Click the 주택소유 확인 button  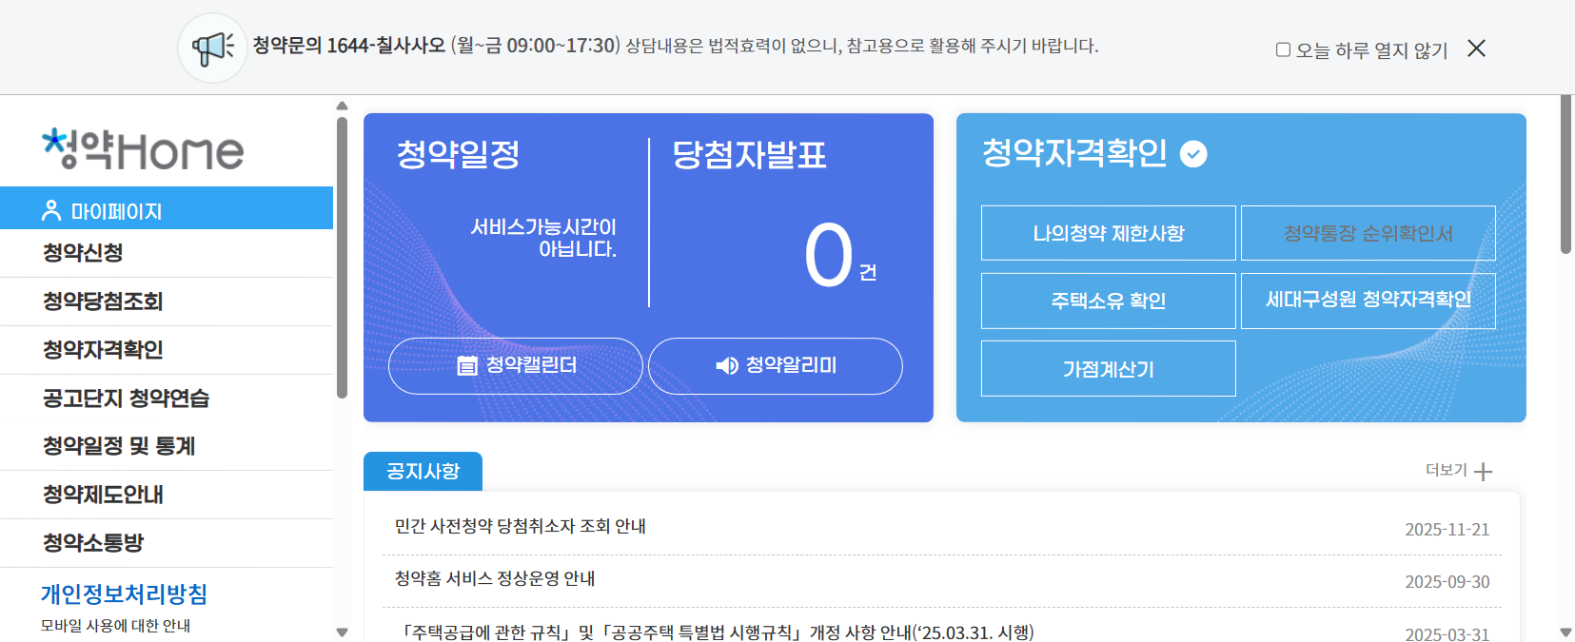[x=1108, y=301]
